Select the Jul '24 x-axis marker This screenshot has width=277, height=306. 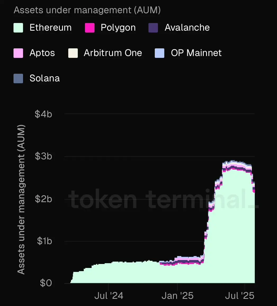(109, 296)
